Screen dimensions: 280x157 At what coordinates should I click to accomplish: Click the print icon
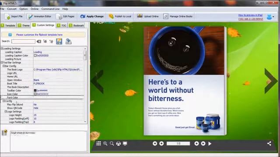point(119,143)
